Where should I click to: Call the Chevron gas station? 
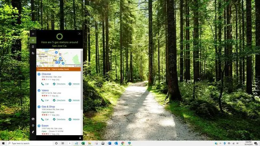[x=45, y=84]
